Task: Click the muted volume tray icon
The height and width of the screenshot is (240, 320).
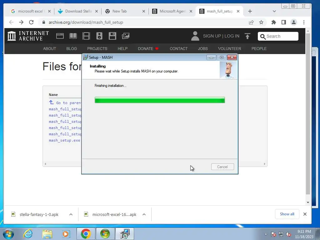Action: tap(288, 234)
